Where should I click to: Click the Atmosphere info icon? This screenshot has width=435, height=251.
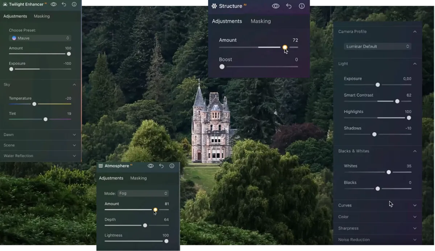171,166
